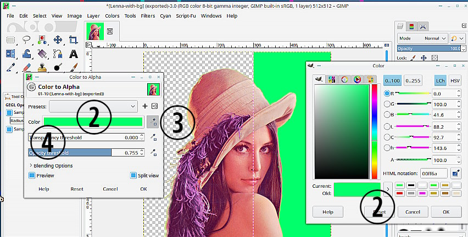Open the Script-Fu menu
This screenshot has width=468, height=237.
[186, 16]
